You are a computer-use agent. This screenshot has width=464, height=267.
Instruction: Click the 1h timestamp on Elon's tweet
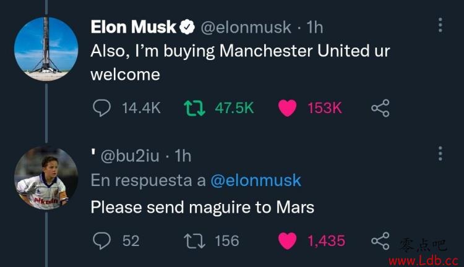pos(314,27)
